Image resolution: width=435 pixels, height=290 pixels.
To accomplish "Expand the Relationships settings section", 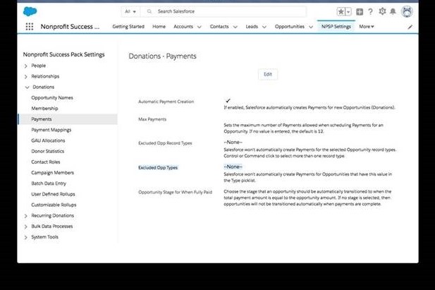I will 26,77.
